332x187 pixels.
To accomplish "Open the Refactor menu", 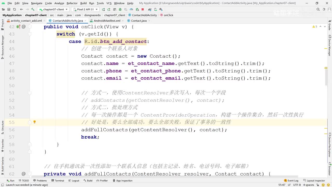I will 72,3.
